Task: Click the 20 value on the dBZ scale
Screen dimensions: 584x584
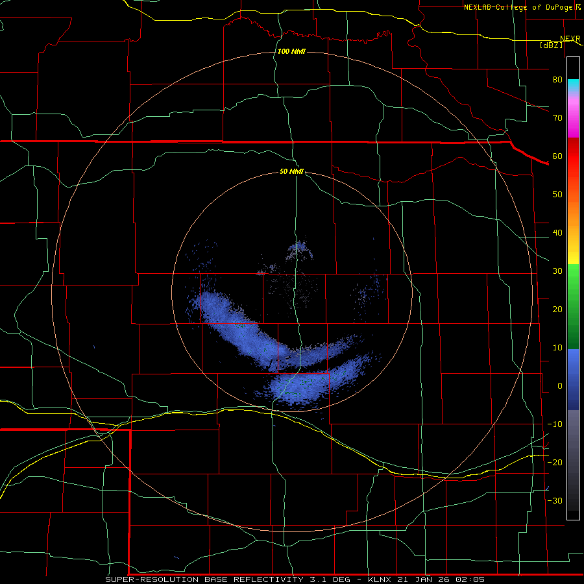Action: [x=557, y=309]
